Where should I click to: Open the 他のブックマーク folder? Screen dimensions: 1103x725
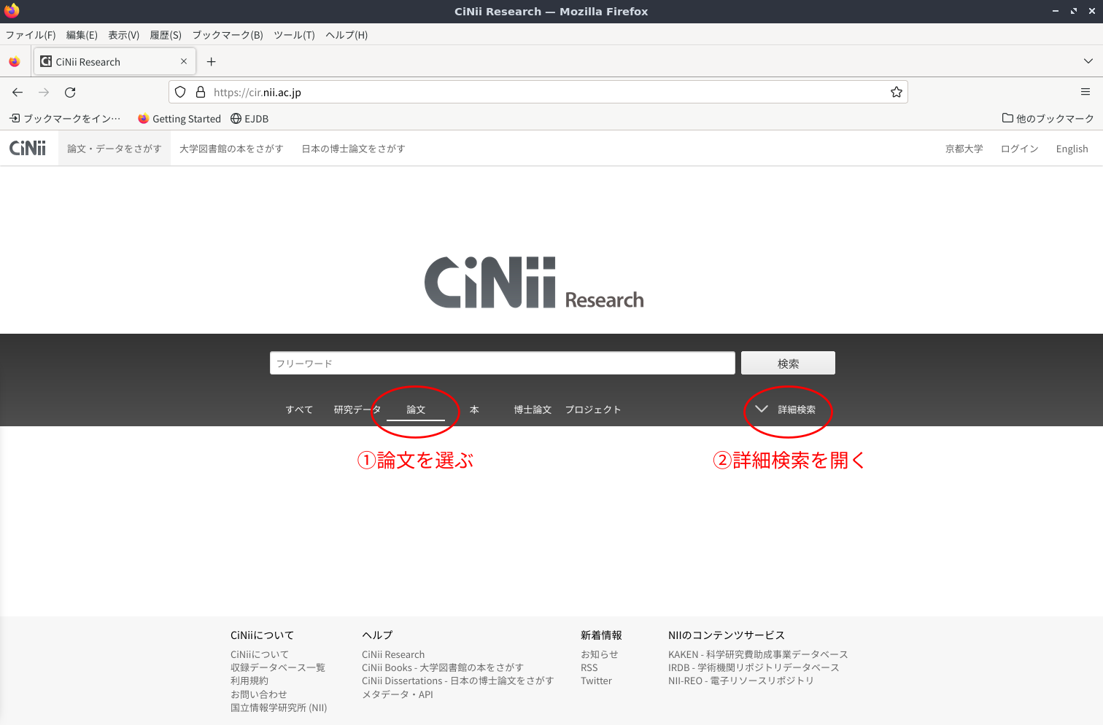pyautogui.click(x=1048, y=118)
